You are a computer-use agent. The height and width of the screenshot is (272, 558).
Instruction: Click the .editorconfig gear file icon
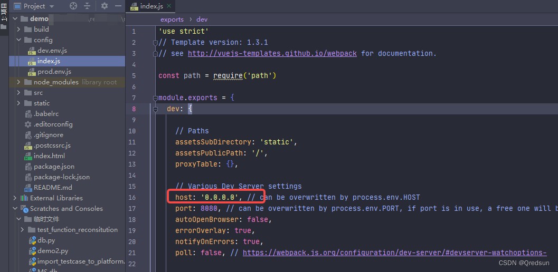click(x=28, y=124)
